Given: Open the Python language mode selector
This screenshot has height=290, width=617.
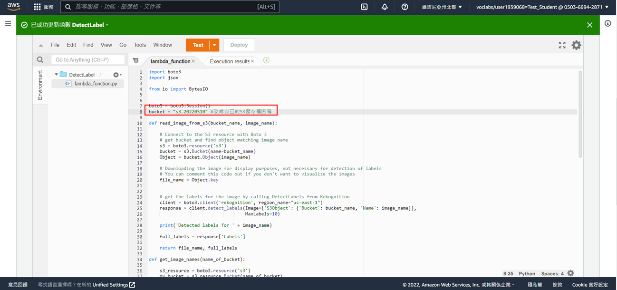Looking at the screenshot, I should tap(527, 274).
